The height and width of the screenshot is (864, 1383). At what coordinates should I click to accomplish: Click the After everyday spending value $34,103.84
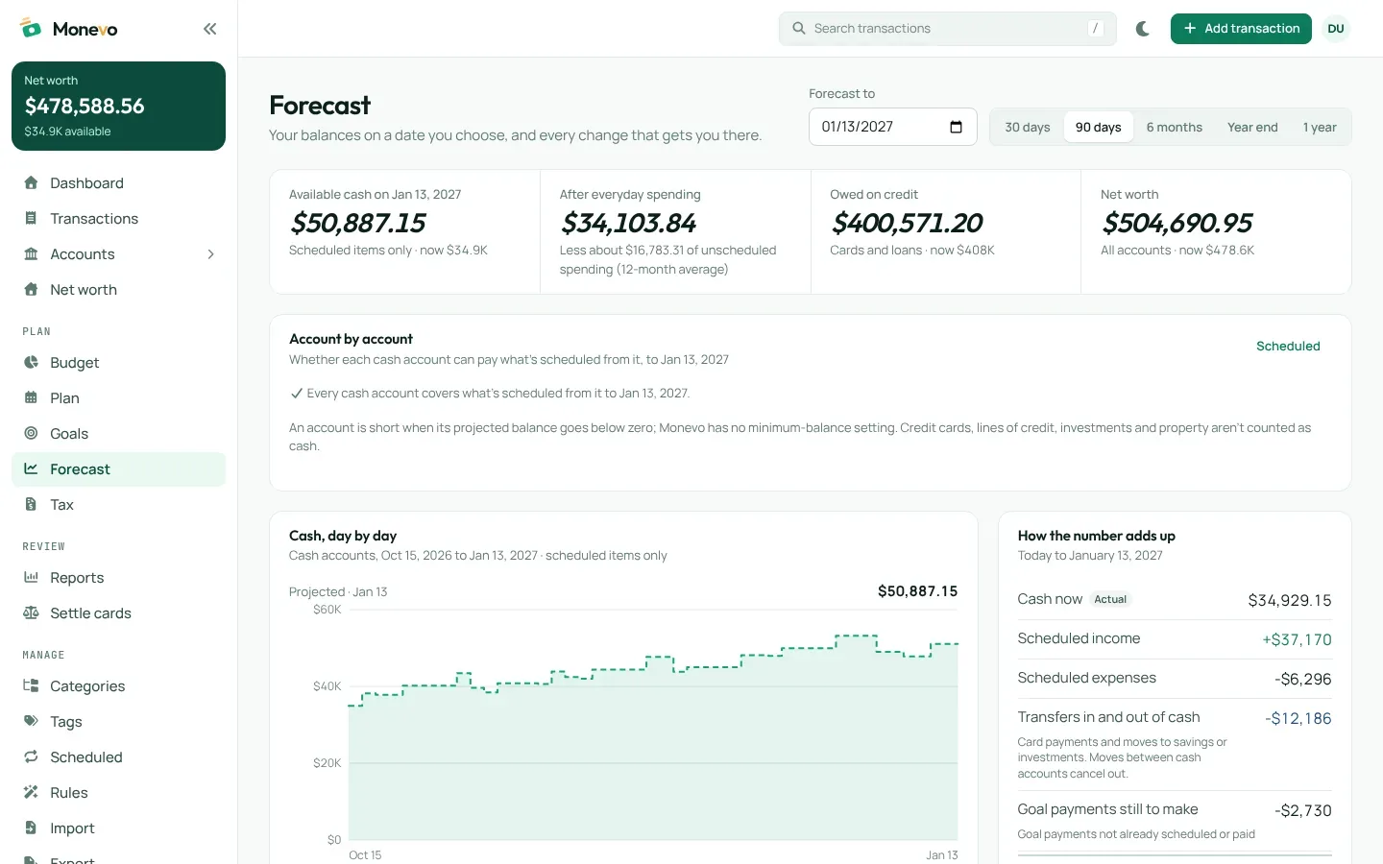click(x=628, y=223)
